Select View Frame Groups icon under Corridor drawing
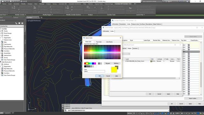204x115 pixels. (2, 60)
